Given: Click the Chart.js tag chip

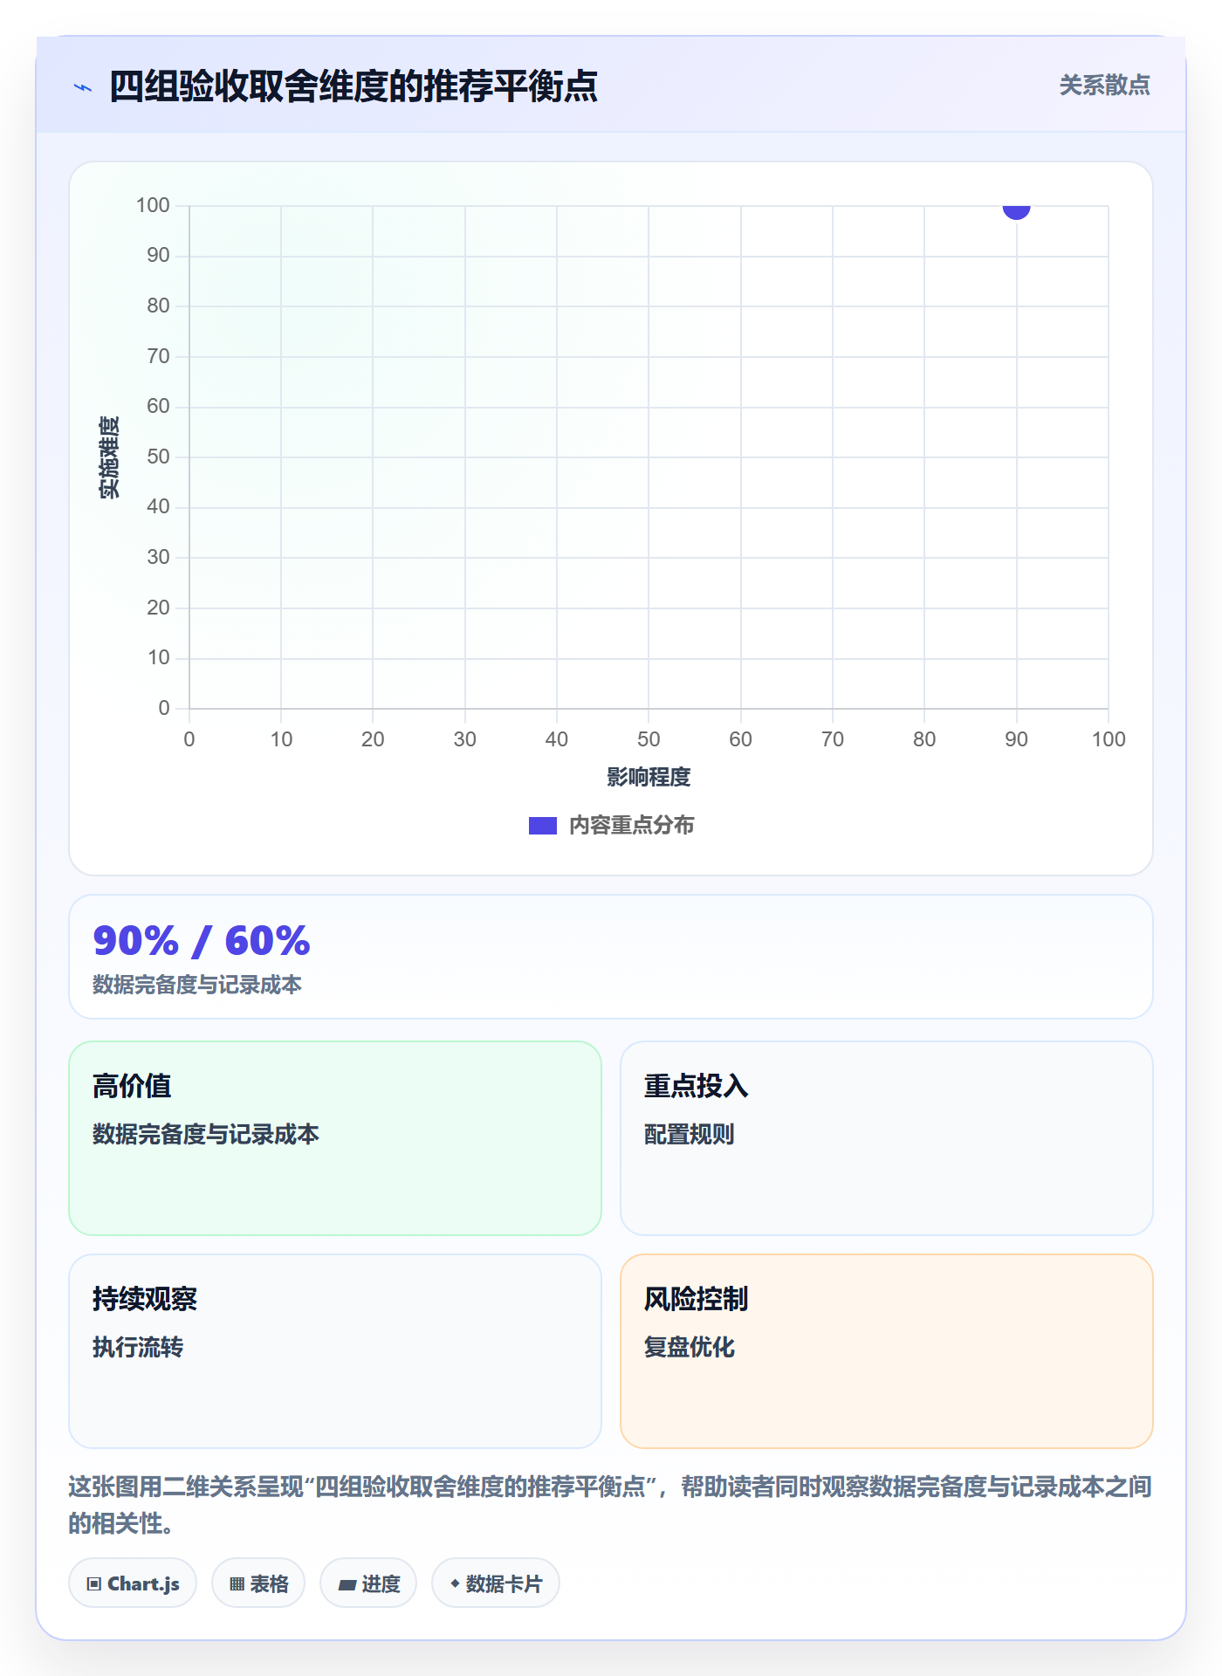Looking at the screenshot, I should pyautogui.click(x=133, y=1583).
